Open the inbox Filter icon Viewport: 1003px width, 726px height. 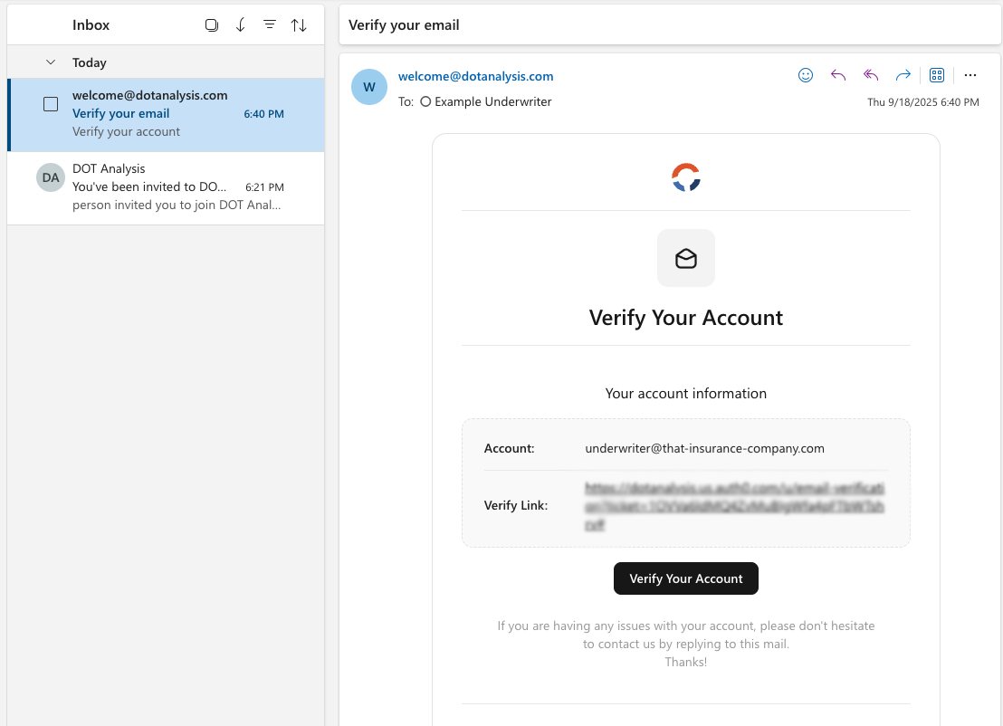270,25
